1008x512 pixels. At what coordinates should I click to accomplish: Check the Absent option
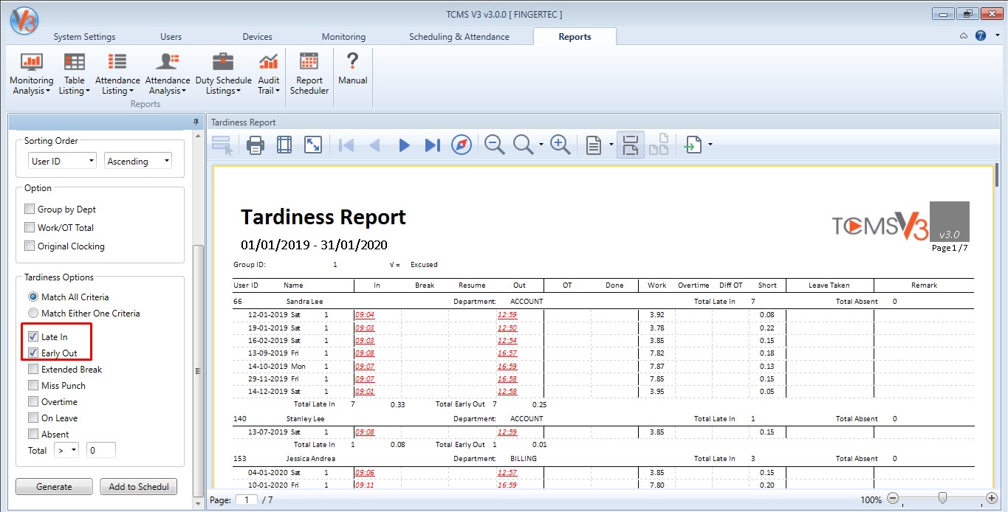pos(32,435)
